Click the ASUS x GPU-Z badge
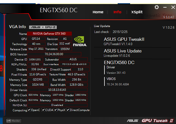The height and width of the screenshot is (124, 176). [x=43, y=27]
